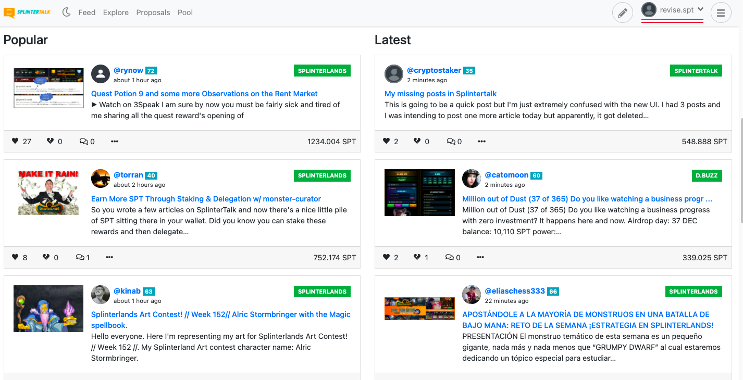Open the @torran profile link
The image size is (743, 380).
point(128,175)
